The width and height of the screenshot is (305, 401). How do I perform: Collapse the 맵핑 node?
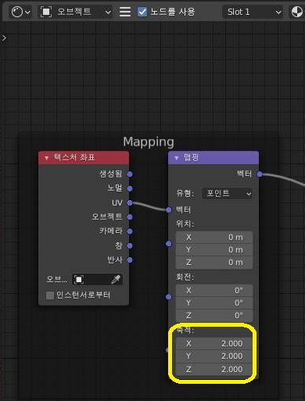[x=177, y=158]
